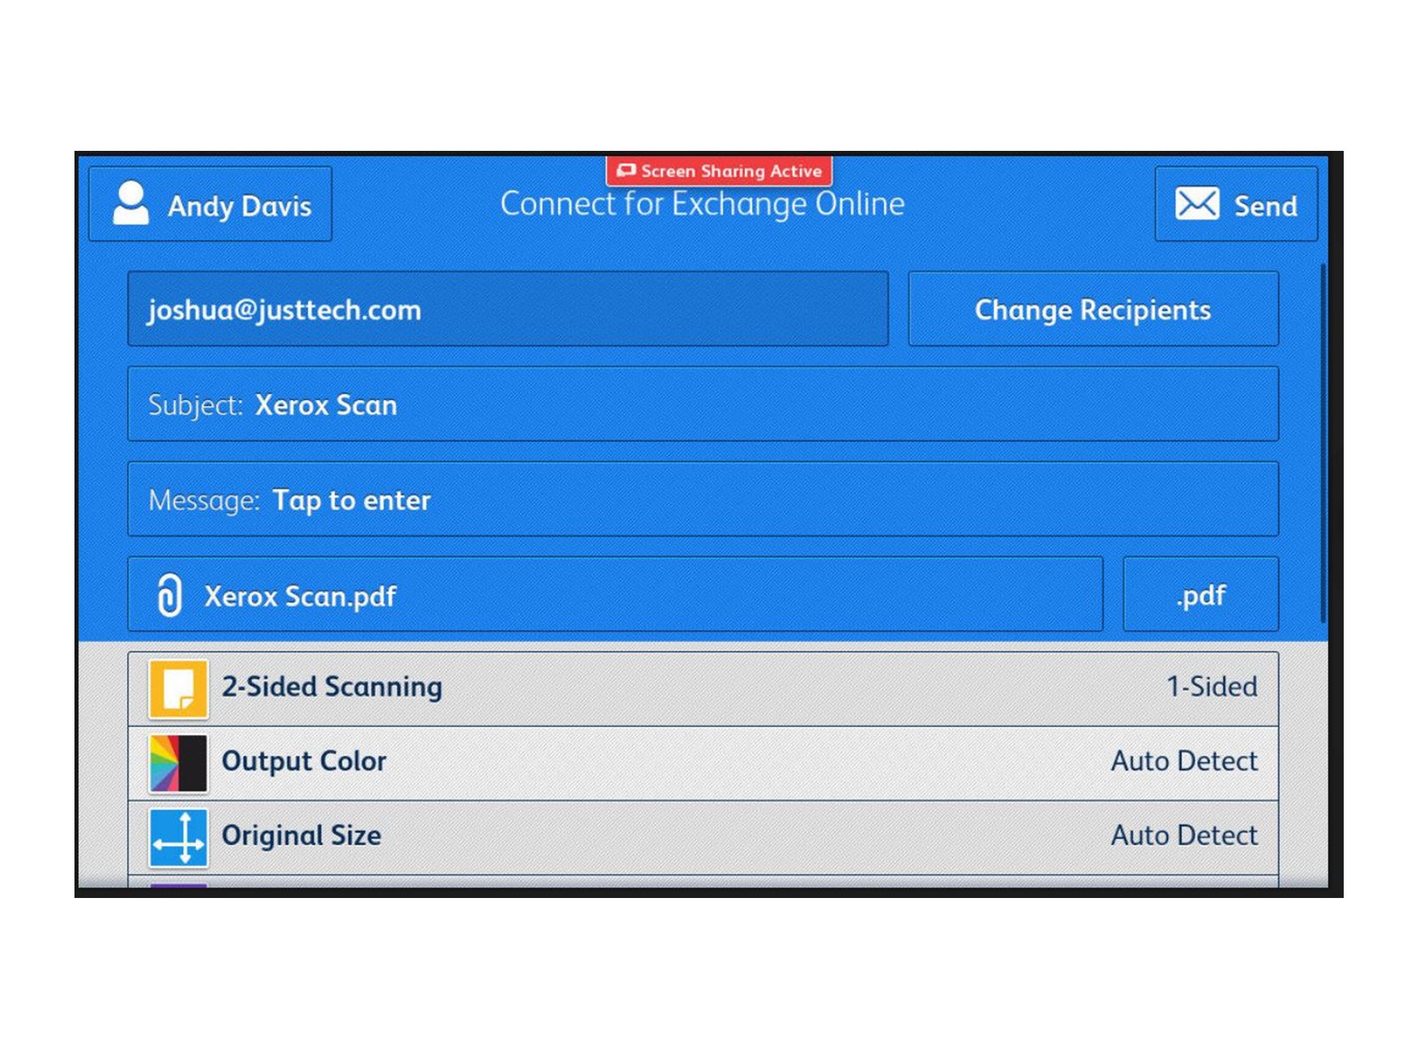Viewport: 1411px width, 1058px height.
Task: Click the yellow 2-Sided Scanning icon
Action: tap(178, 688)
